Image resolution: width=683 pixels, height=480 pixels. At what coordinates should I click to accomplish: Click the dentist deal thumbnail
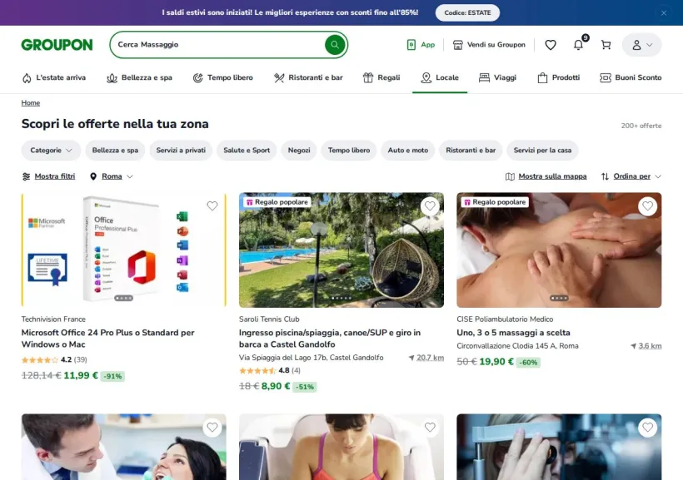pyautogui.click(x=124, y=447)
